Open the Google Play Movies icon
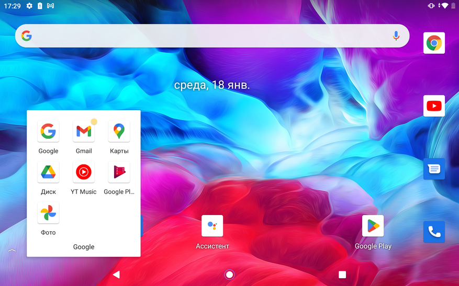 tap(119, 172)
